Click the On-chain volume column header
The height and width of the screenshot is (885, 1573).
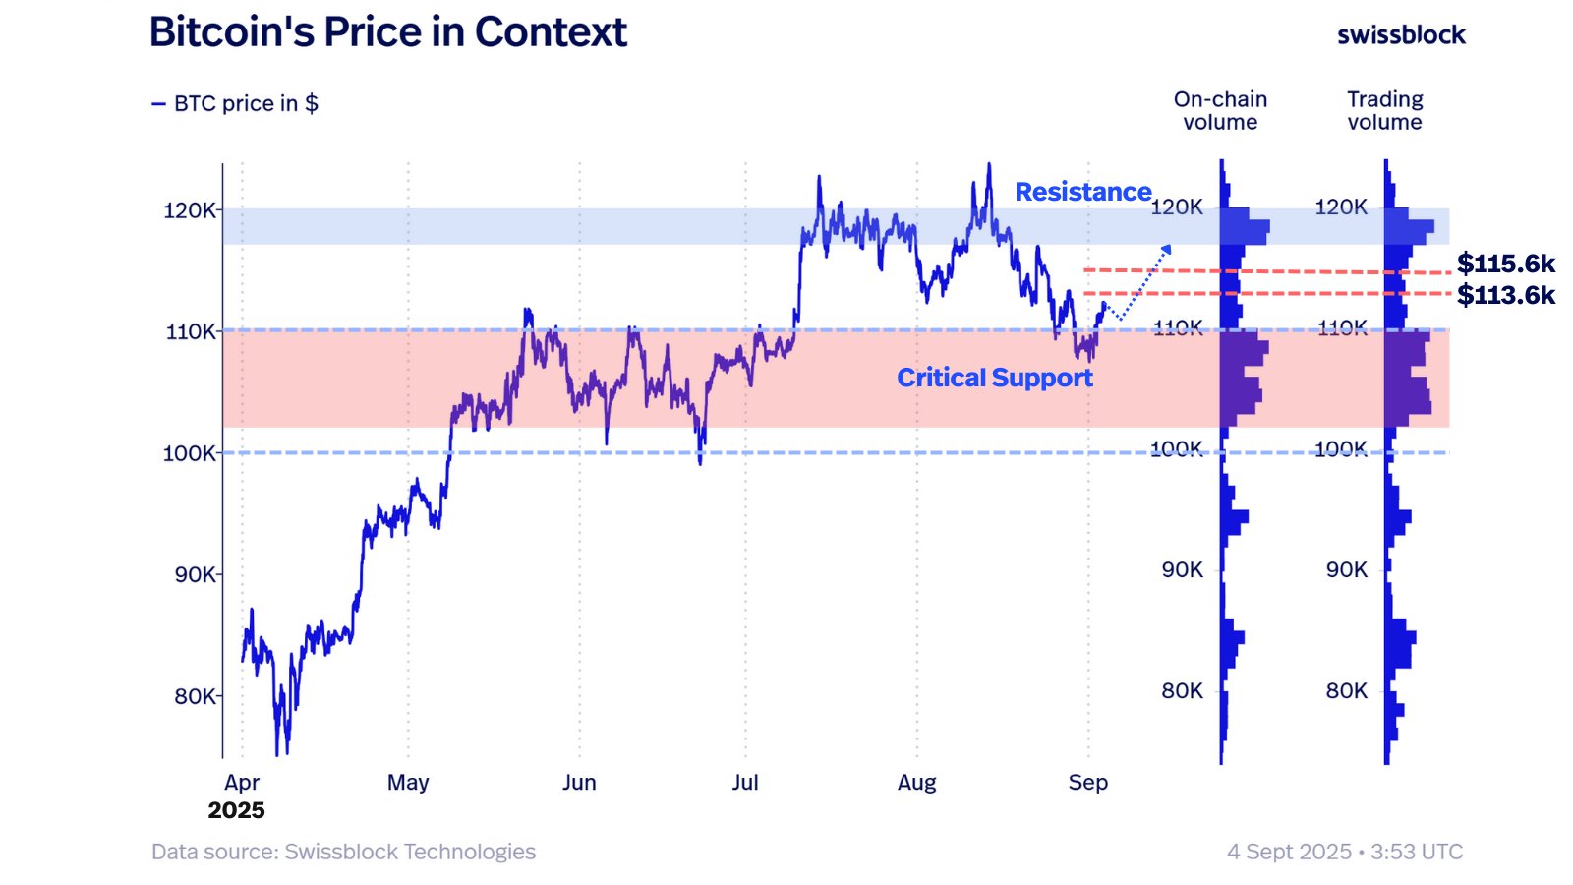click(1220, 111)
